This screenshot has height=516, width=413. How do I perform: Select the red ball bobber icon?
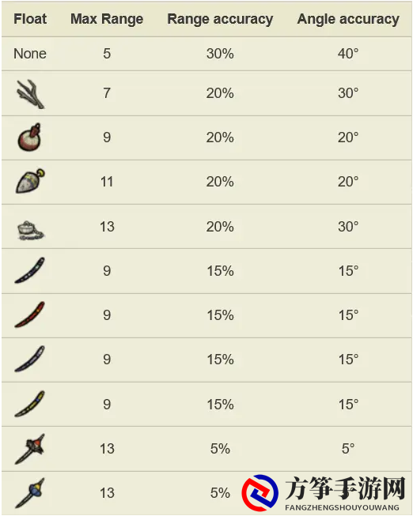[29, 137]
